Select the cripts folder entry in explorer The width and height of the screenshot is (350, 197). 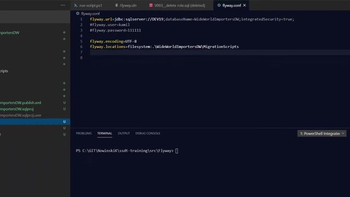click(4, 71)
